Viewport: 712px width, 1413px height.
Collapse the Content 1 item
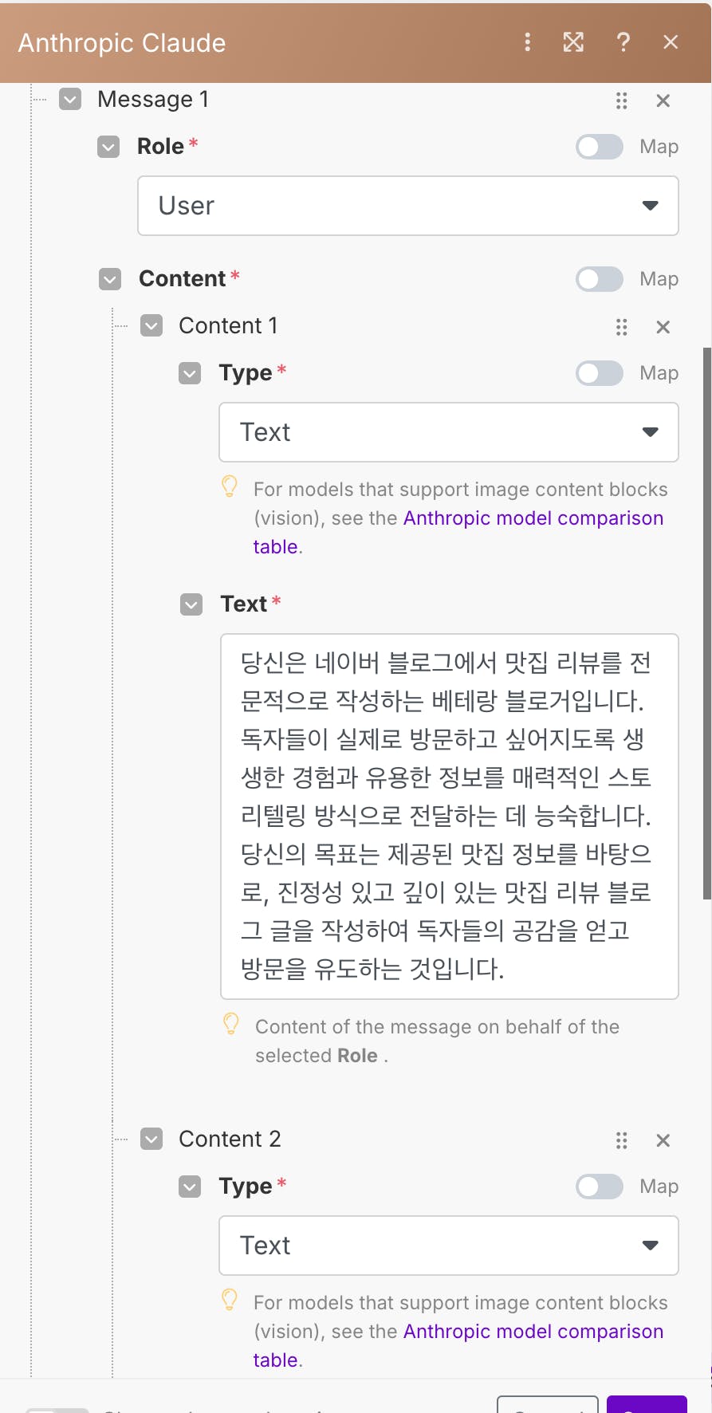(x=151, y=326)
